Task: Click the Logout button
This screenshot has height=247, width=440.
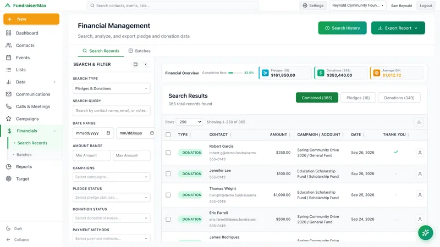Action: pyautogui.click(x=426, y=5)
